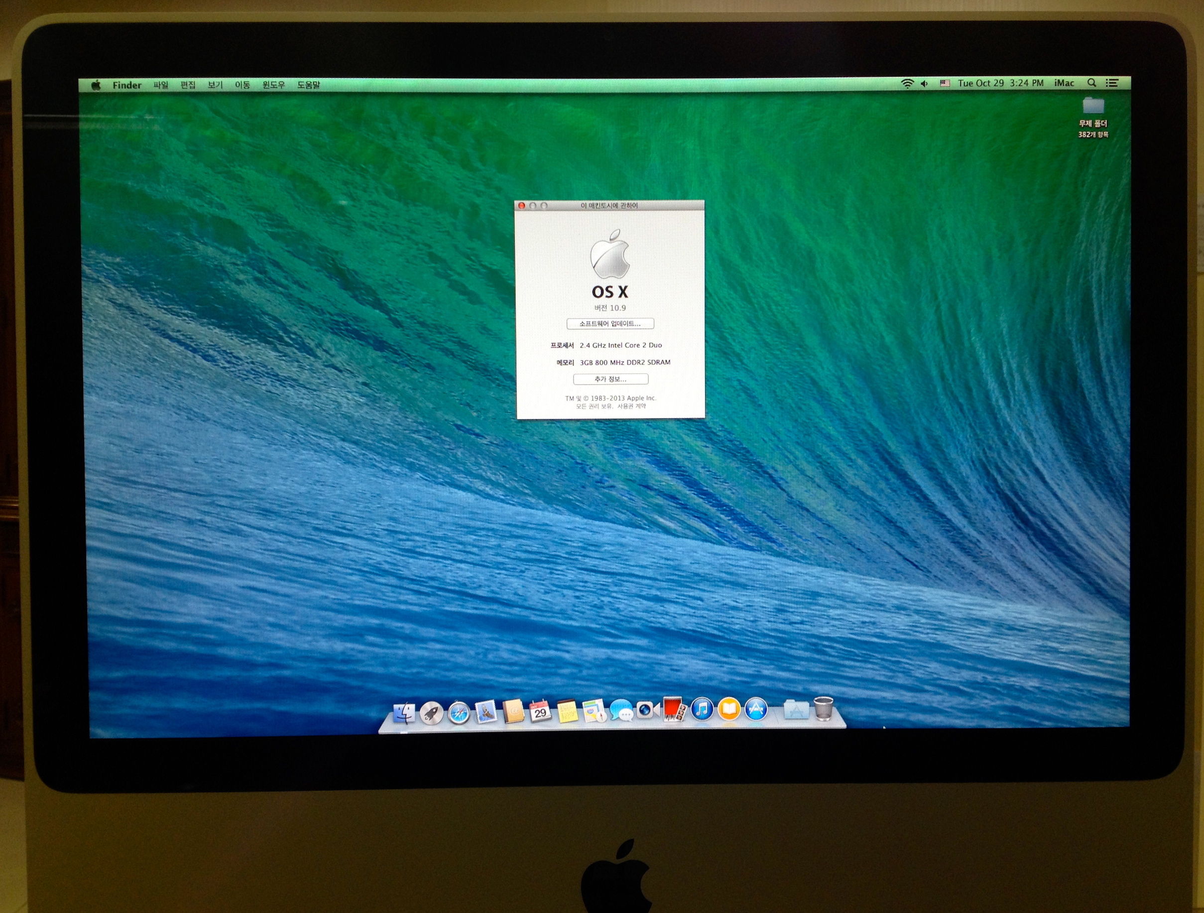Open the Wi-Fi status menu
Screen dimensions: 1204x913
coord(907,83)
